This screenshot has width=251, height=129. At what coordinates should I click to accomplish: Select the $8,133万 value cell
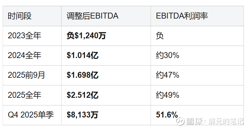pos(82,115)
